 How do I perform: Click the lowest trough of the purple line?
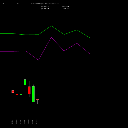[x=38, y=60]
